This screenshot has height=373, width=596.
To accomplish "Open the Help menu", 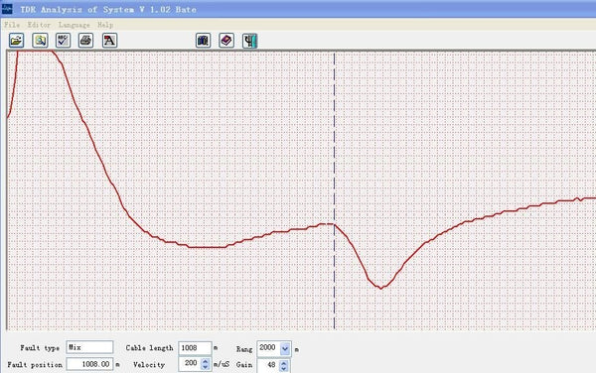I will (x=105, y=25).
